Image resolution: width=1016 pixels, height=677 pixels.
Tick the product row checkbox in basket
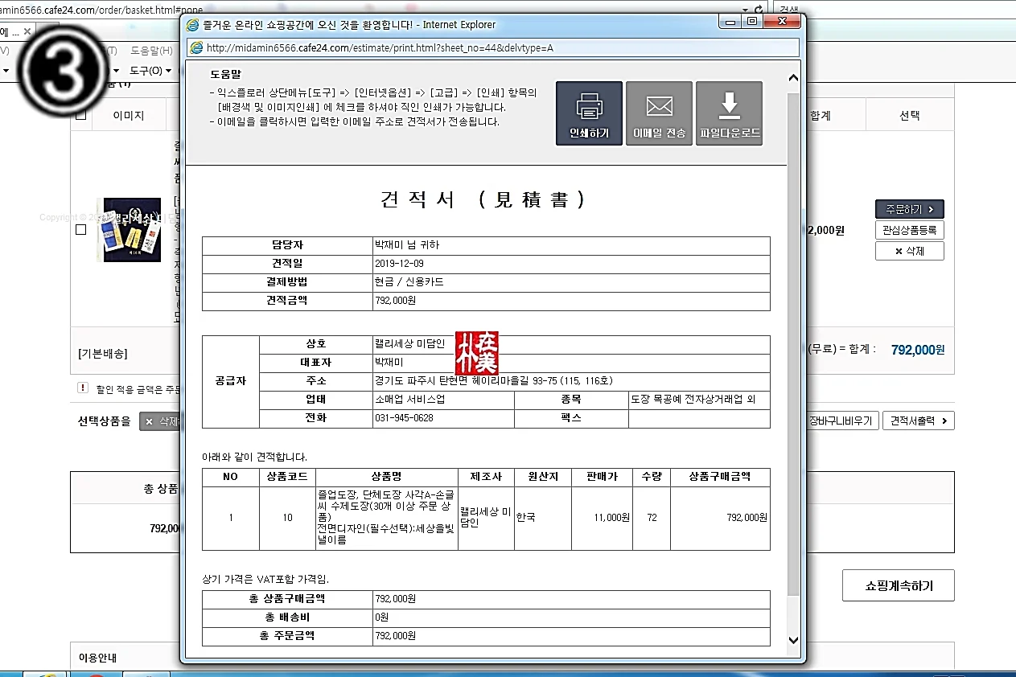click(80, 230)
